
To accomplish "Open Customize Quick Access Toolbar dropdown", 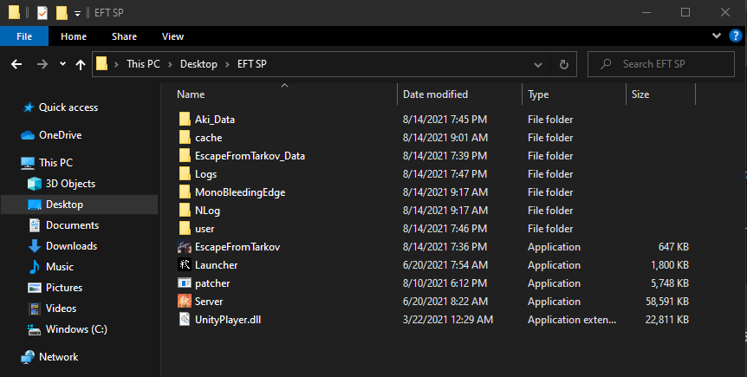I will [78, 14].
